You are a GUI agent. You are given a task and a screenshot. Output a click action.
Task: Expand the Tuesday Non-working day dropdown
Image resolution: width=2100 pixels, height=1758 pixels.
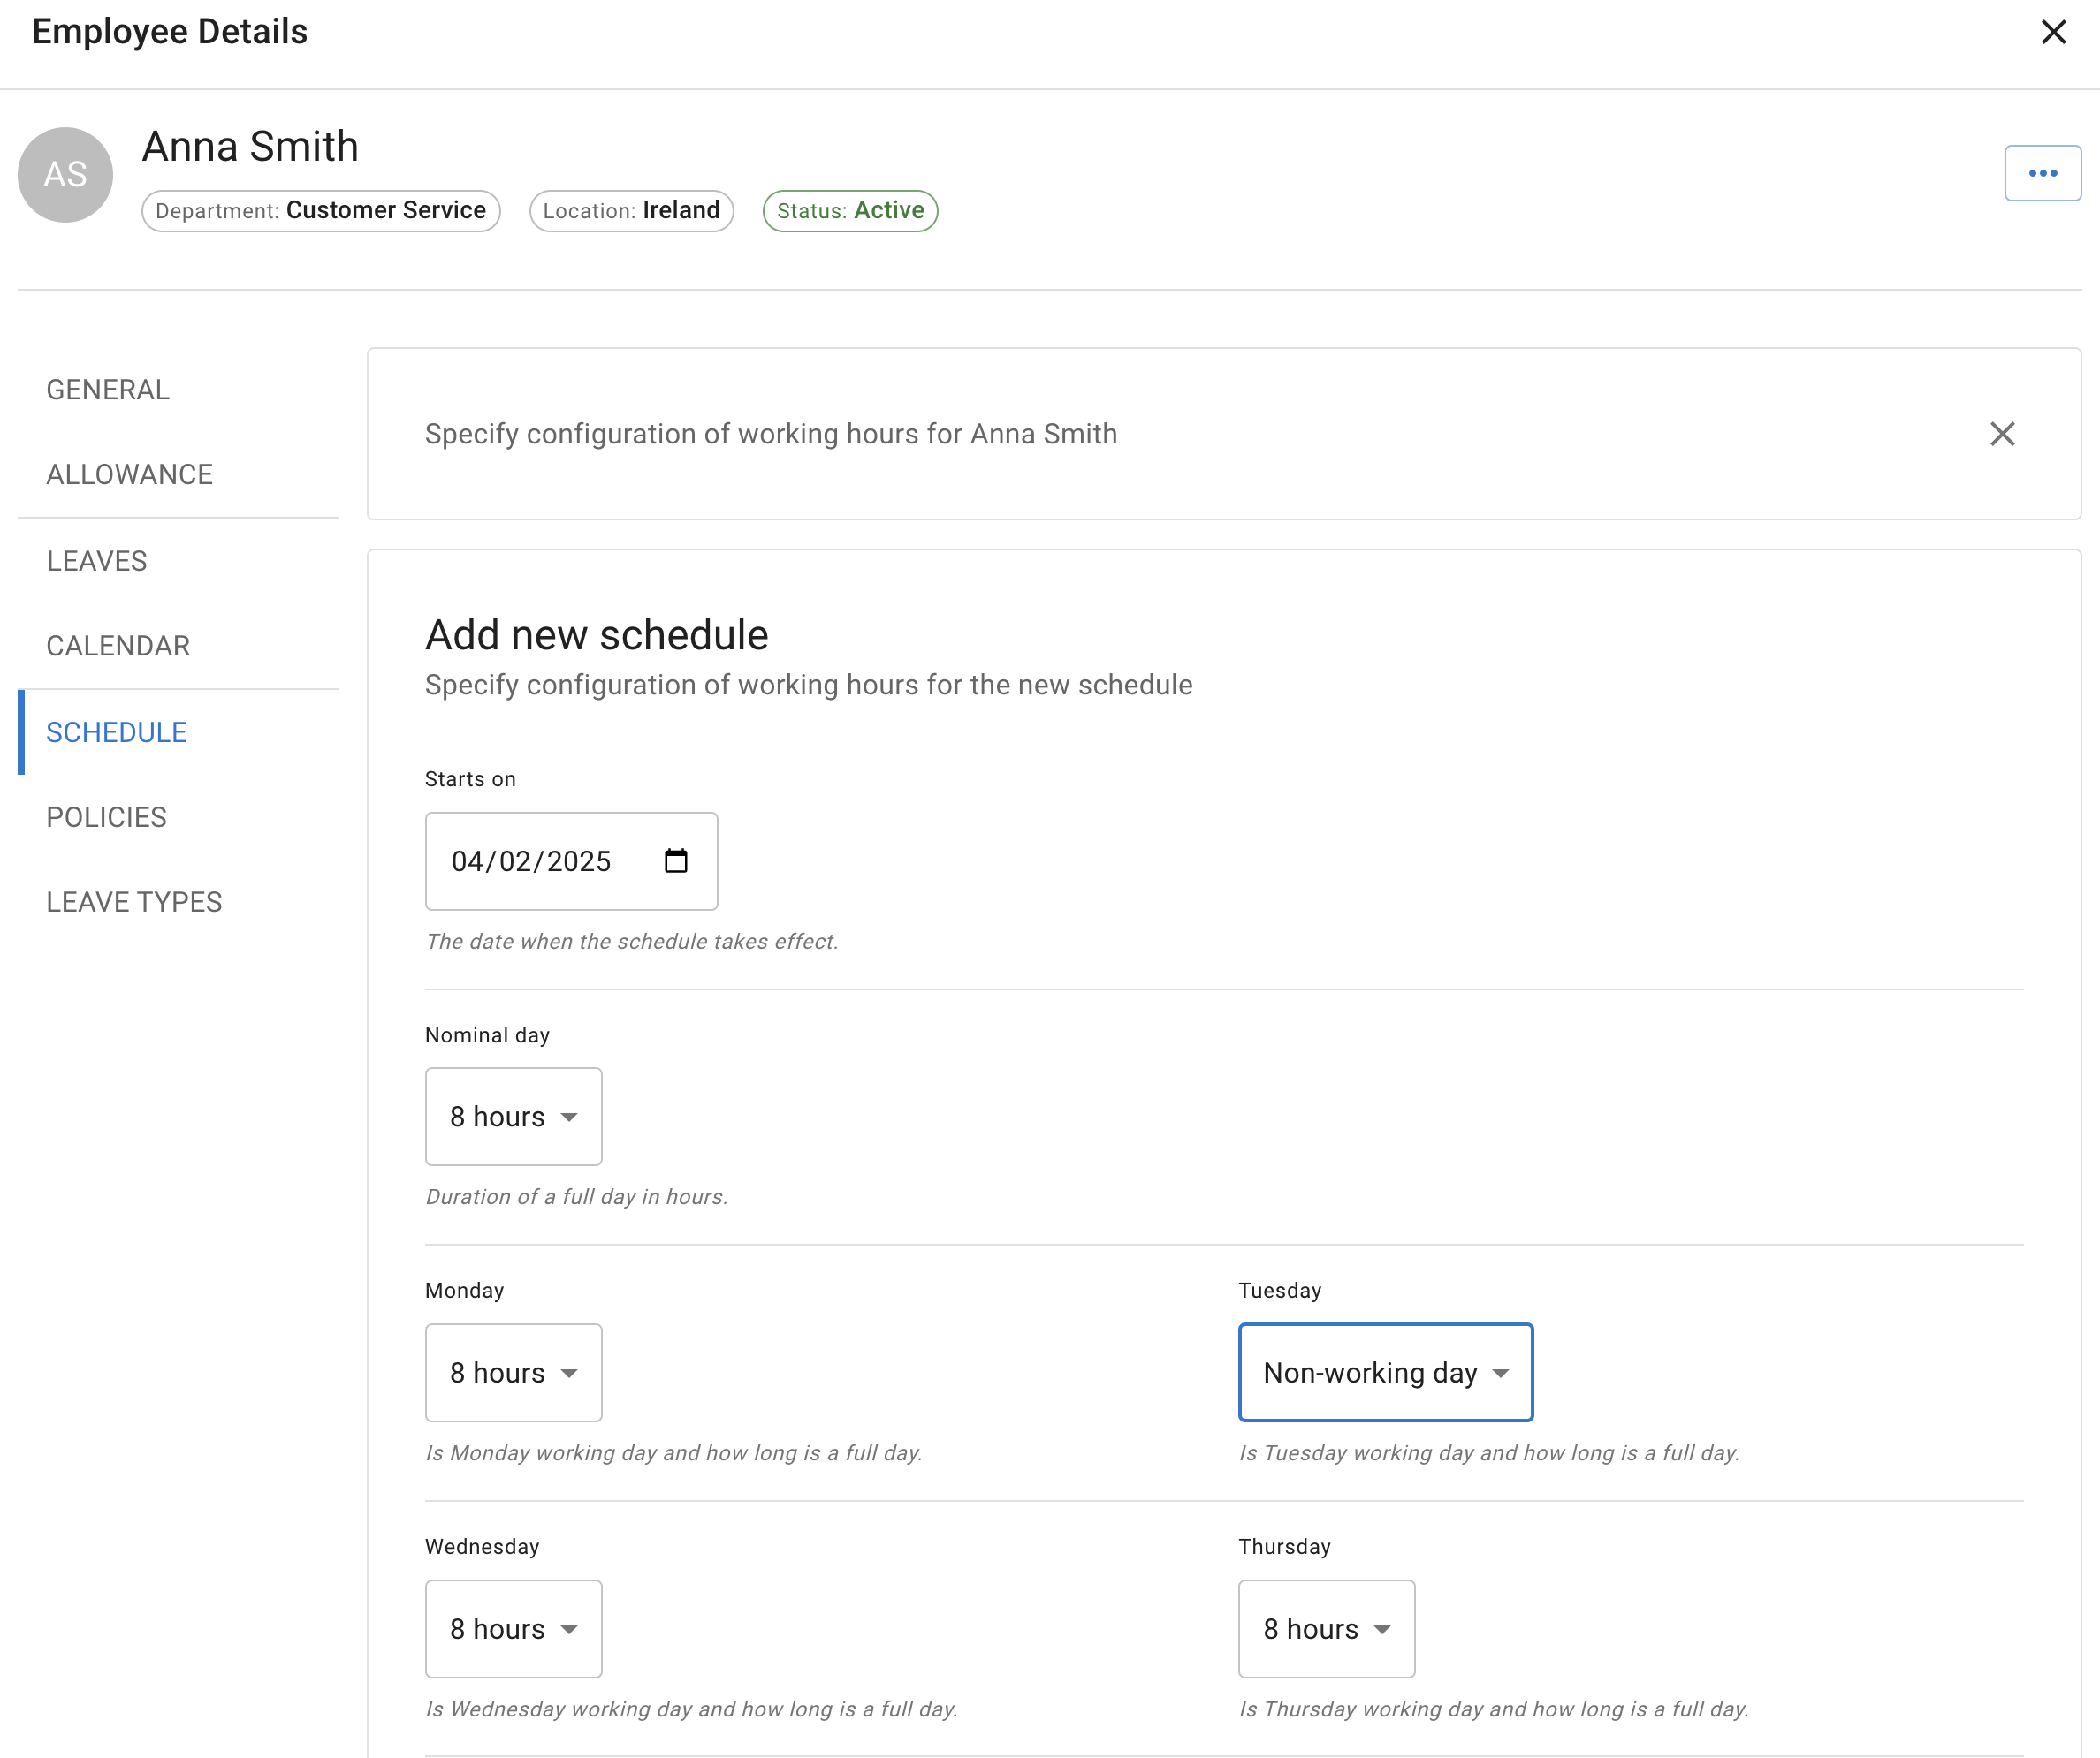click(1385, 1373)
